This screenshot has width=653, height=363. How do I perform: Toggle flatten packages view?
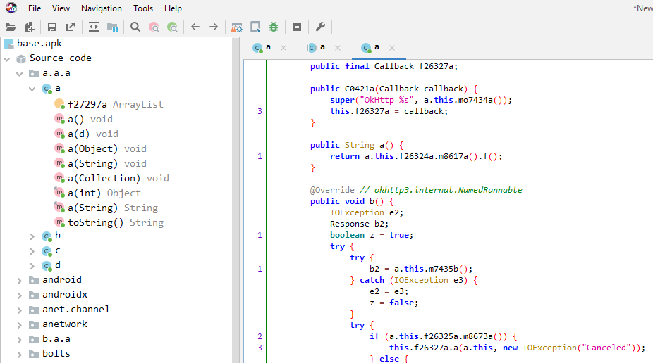tap(112, 27)
